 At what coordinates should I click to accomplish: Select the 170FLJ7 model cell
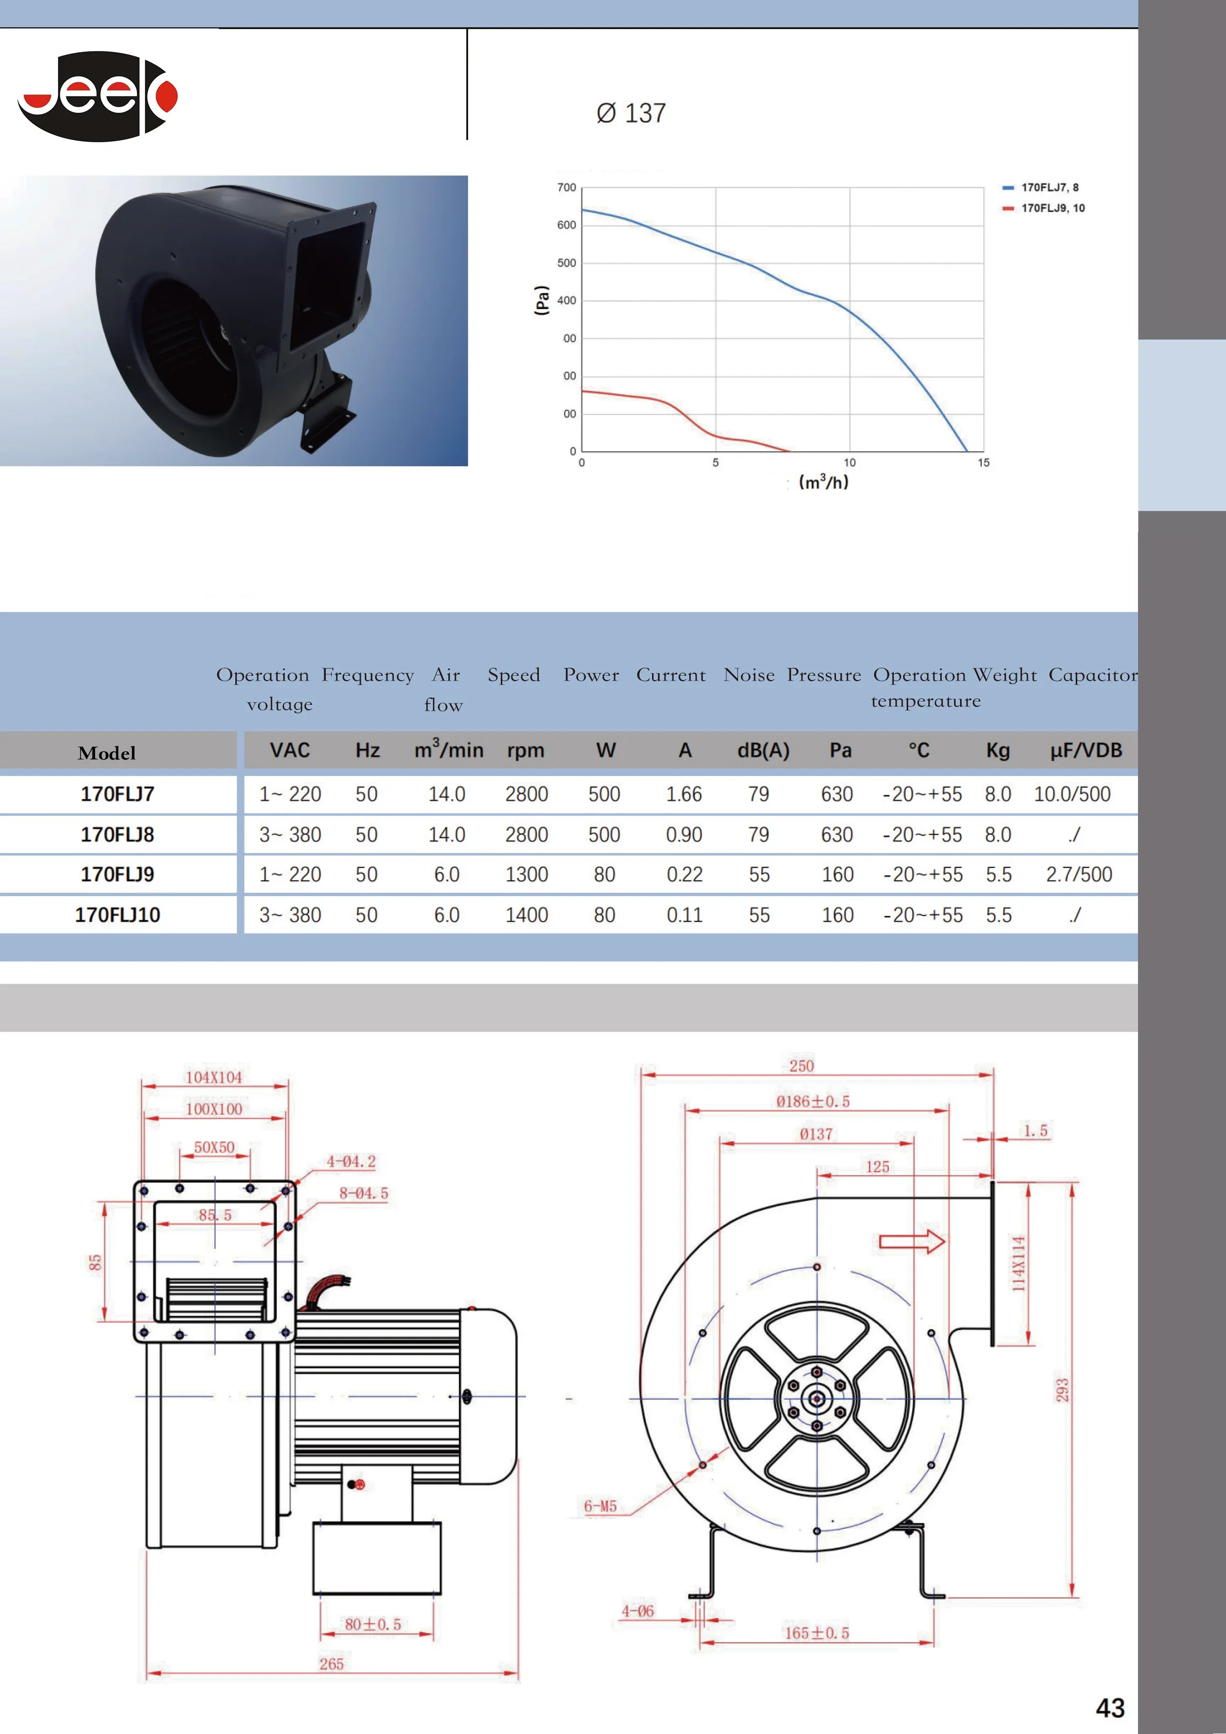(x=118, y=794)
